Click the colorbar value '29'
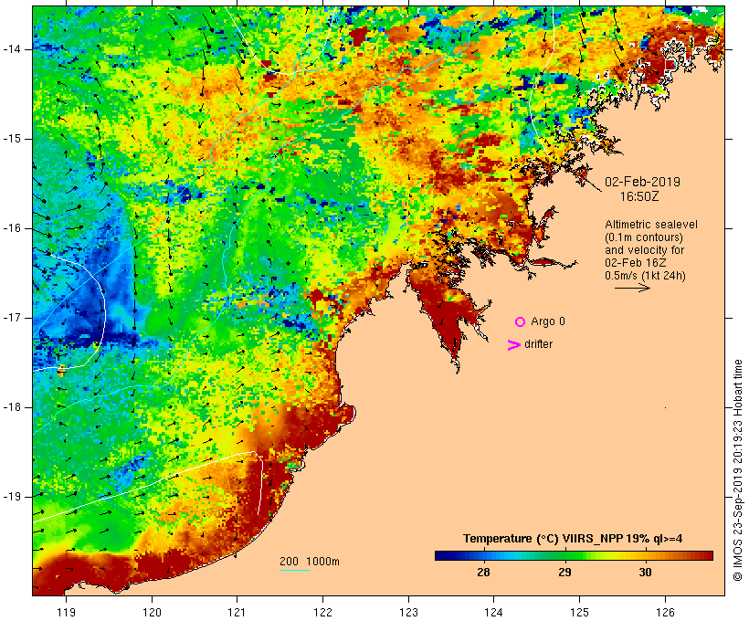Image resolution: width=749 pixels, height=621 pixels. (x=564, y=572)
